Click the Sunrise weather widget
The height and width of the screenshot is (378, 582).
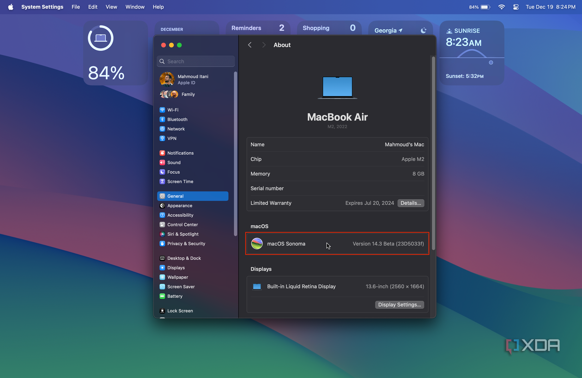coord(472,53)
